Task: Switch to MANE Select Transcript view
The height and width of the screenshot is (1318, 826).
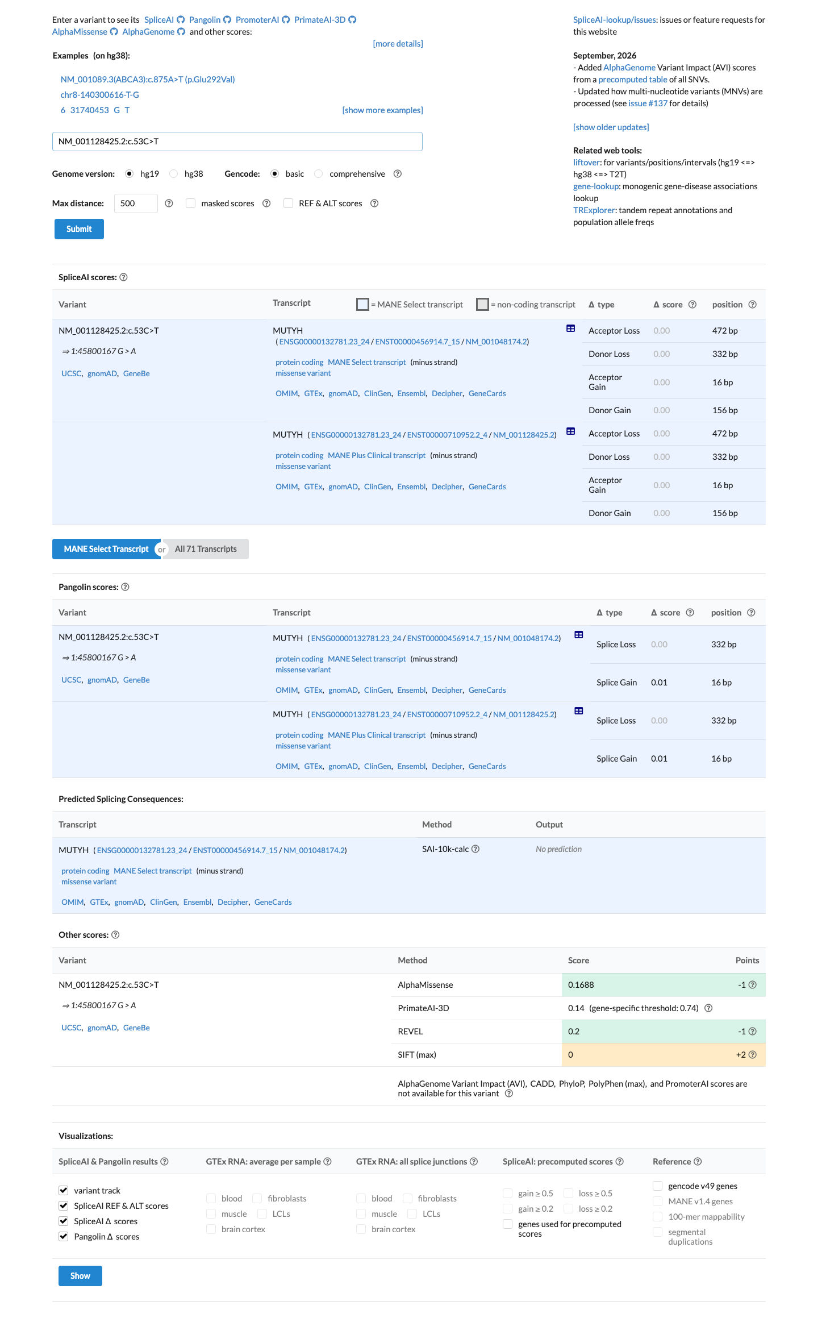Action: [x=106, y=549]
